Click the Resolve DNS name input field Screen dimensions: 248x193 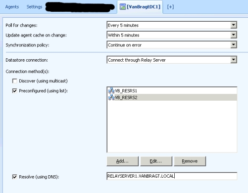tap(172, 176)
